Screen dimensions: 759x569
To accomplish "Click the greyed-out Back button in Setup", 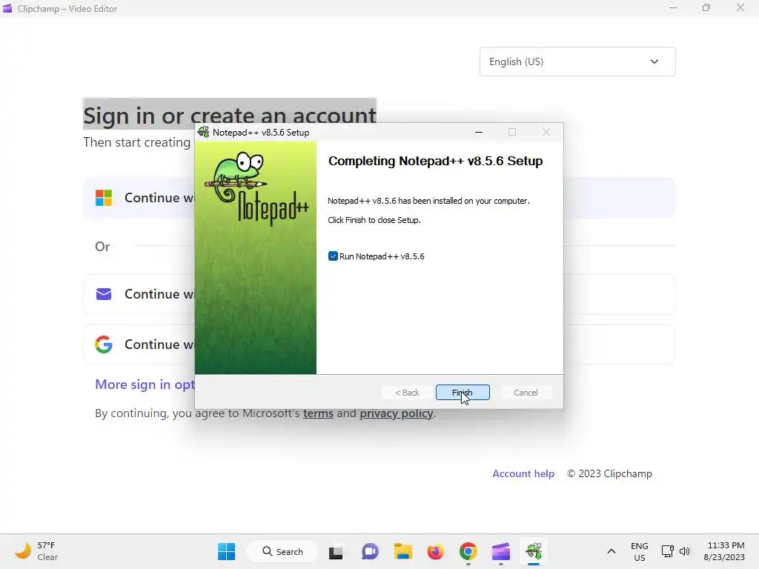I will click(x=407, y=393).
